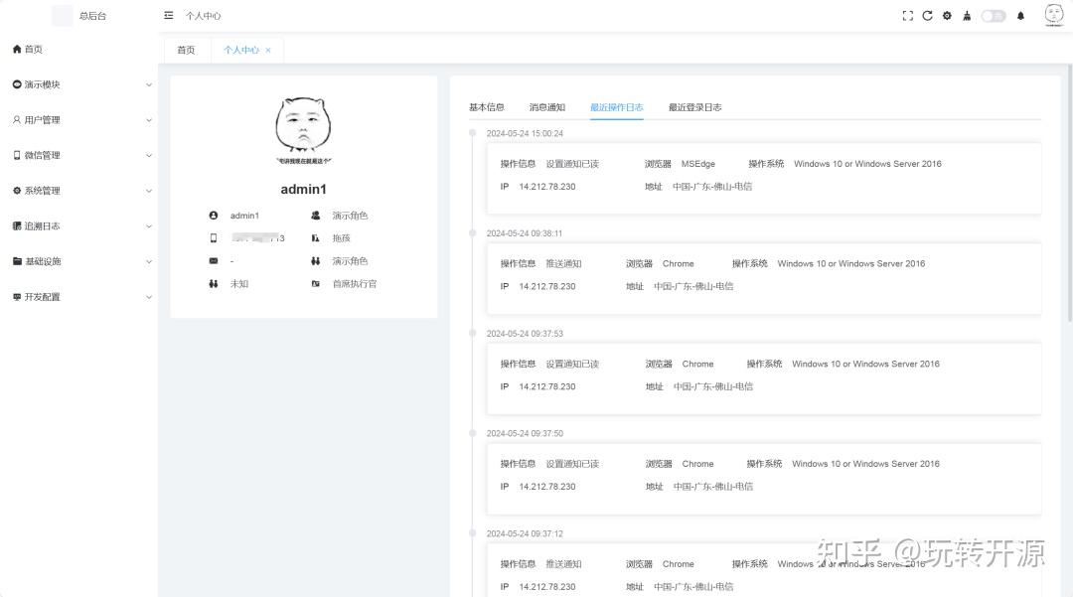Viewport: 1073px width, 597px height.
Task: Click the refresh icon in top bar
Action: (x=927, y=15)
